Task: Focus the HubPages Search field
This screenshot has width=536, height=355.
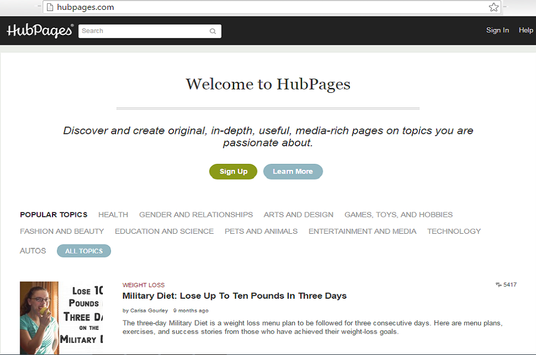Action: point(150,31)
